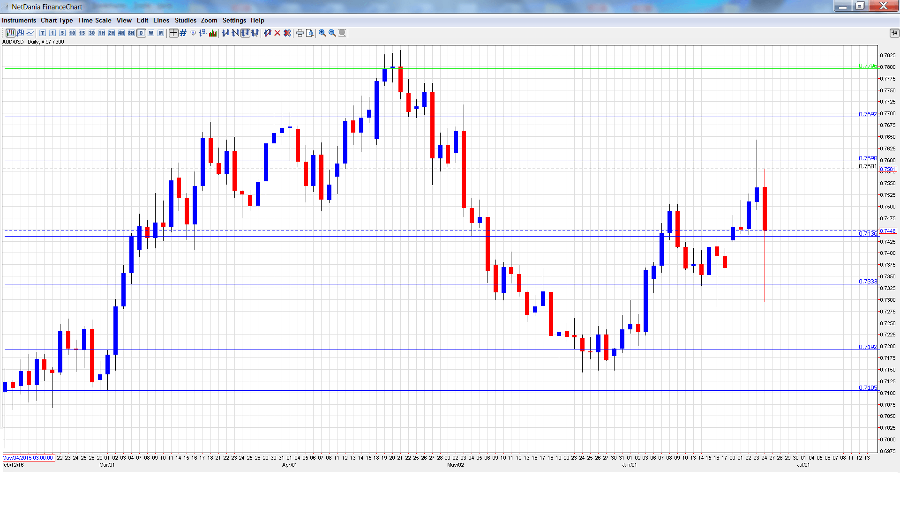Screen dimensions: 900x506
Task: Open the volume studies bar-chart icon
Action: click(x=213, y=33)
